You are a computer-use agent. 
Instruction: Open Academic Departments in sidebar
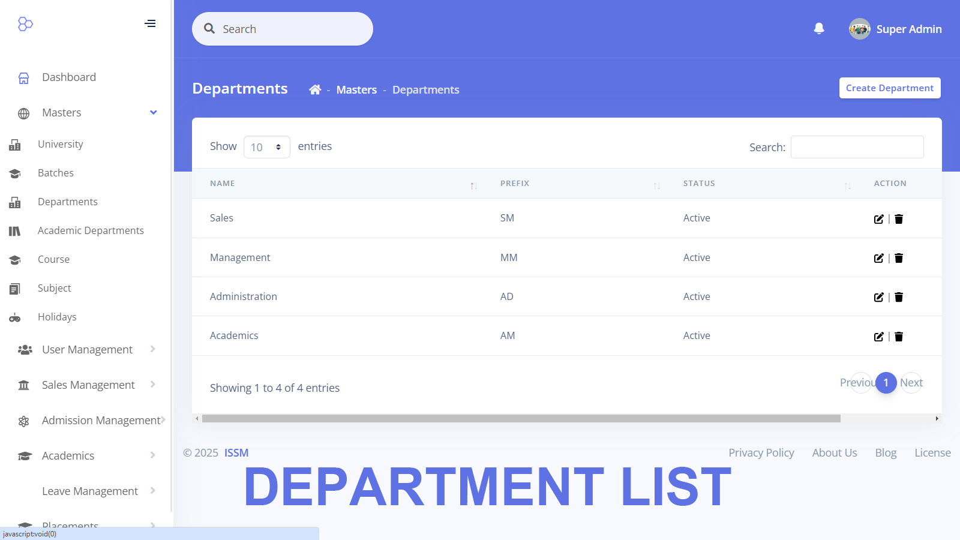pyautogui.click(x=91, y=231)
